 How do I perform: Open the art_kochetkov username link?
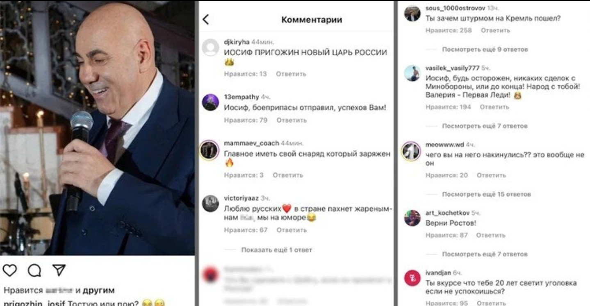(447, 213)
